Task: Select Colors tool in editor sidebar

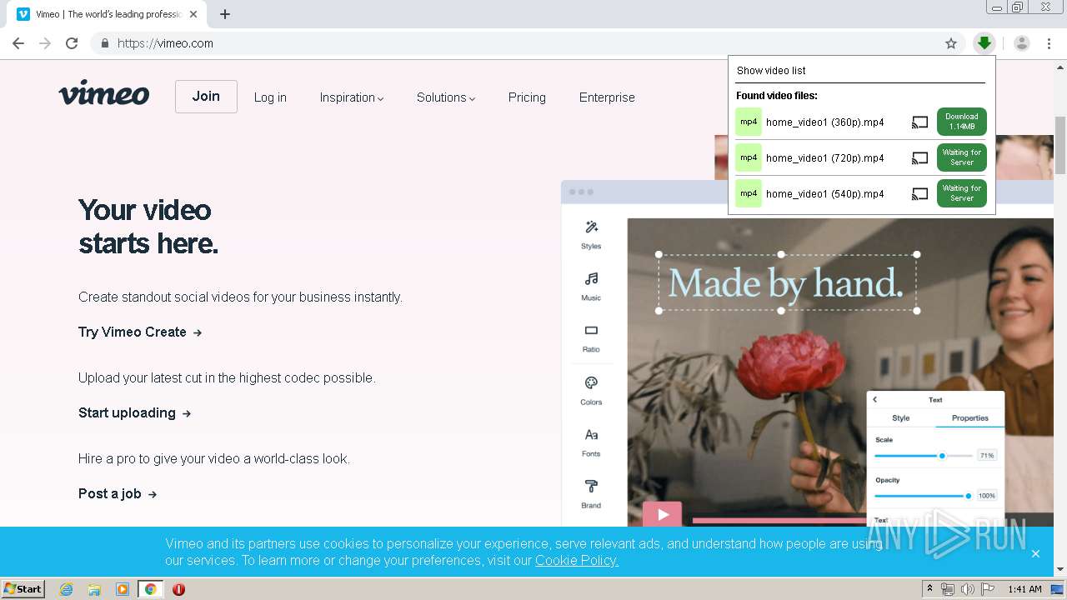Action: pos(591,391)
